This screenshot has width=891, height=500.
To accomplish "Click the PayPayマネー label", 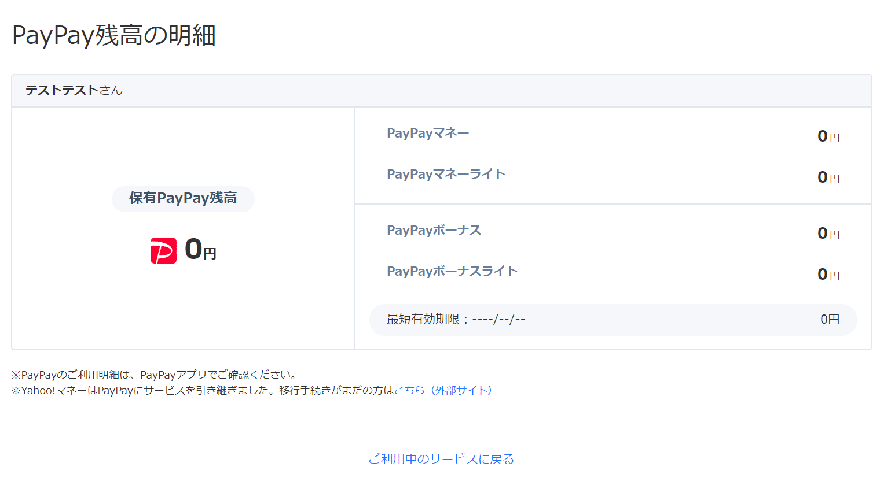I will pyautogui.click(x=428, y=133).
